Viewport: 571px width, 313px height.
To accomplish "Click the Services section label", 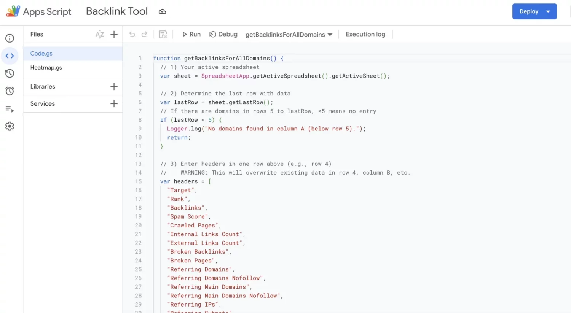I will tap(43, 104).
